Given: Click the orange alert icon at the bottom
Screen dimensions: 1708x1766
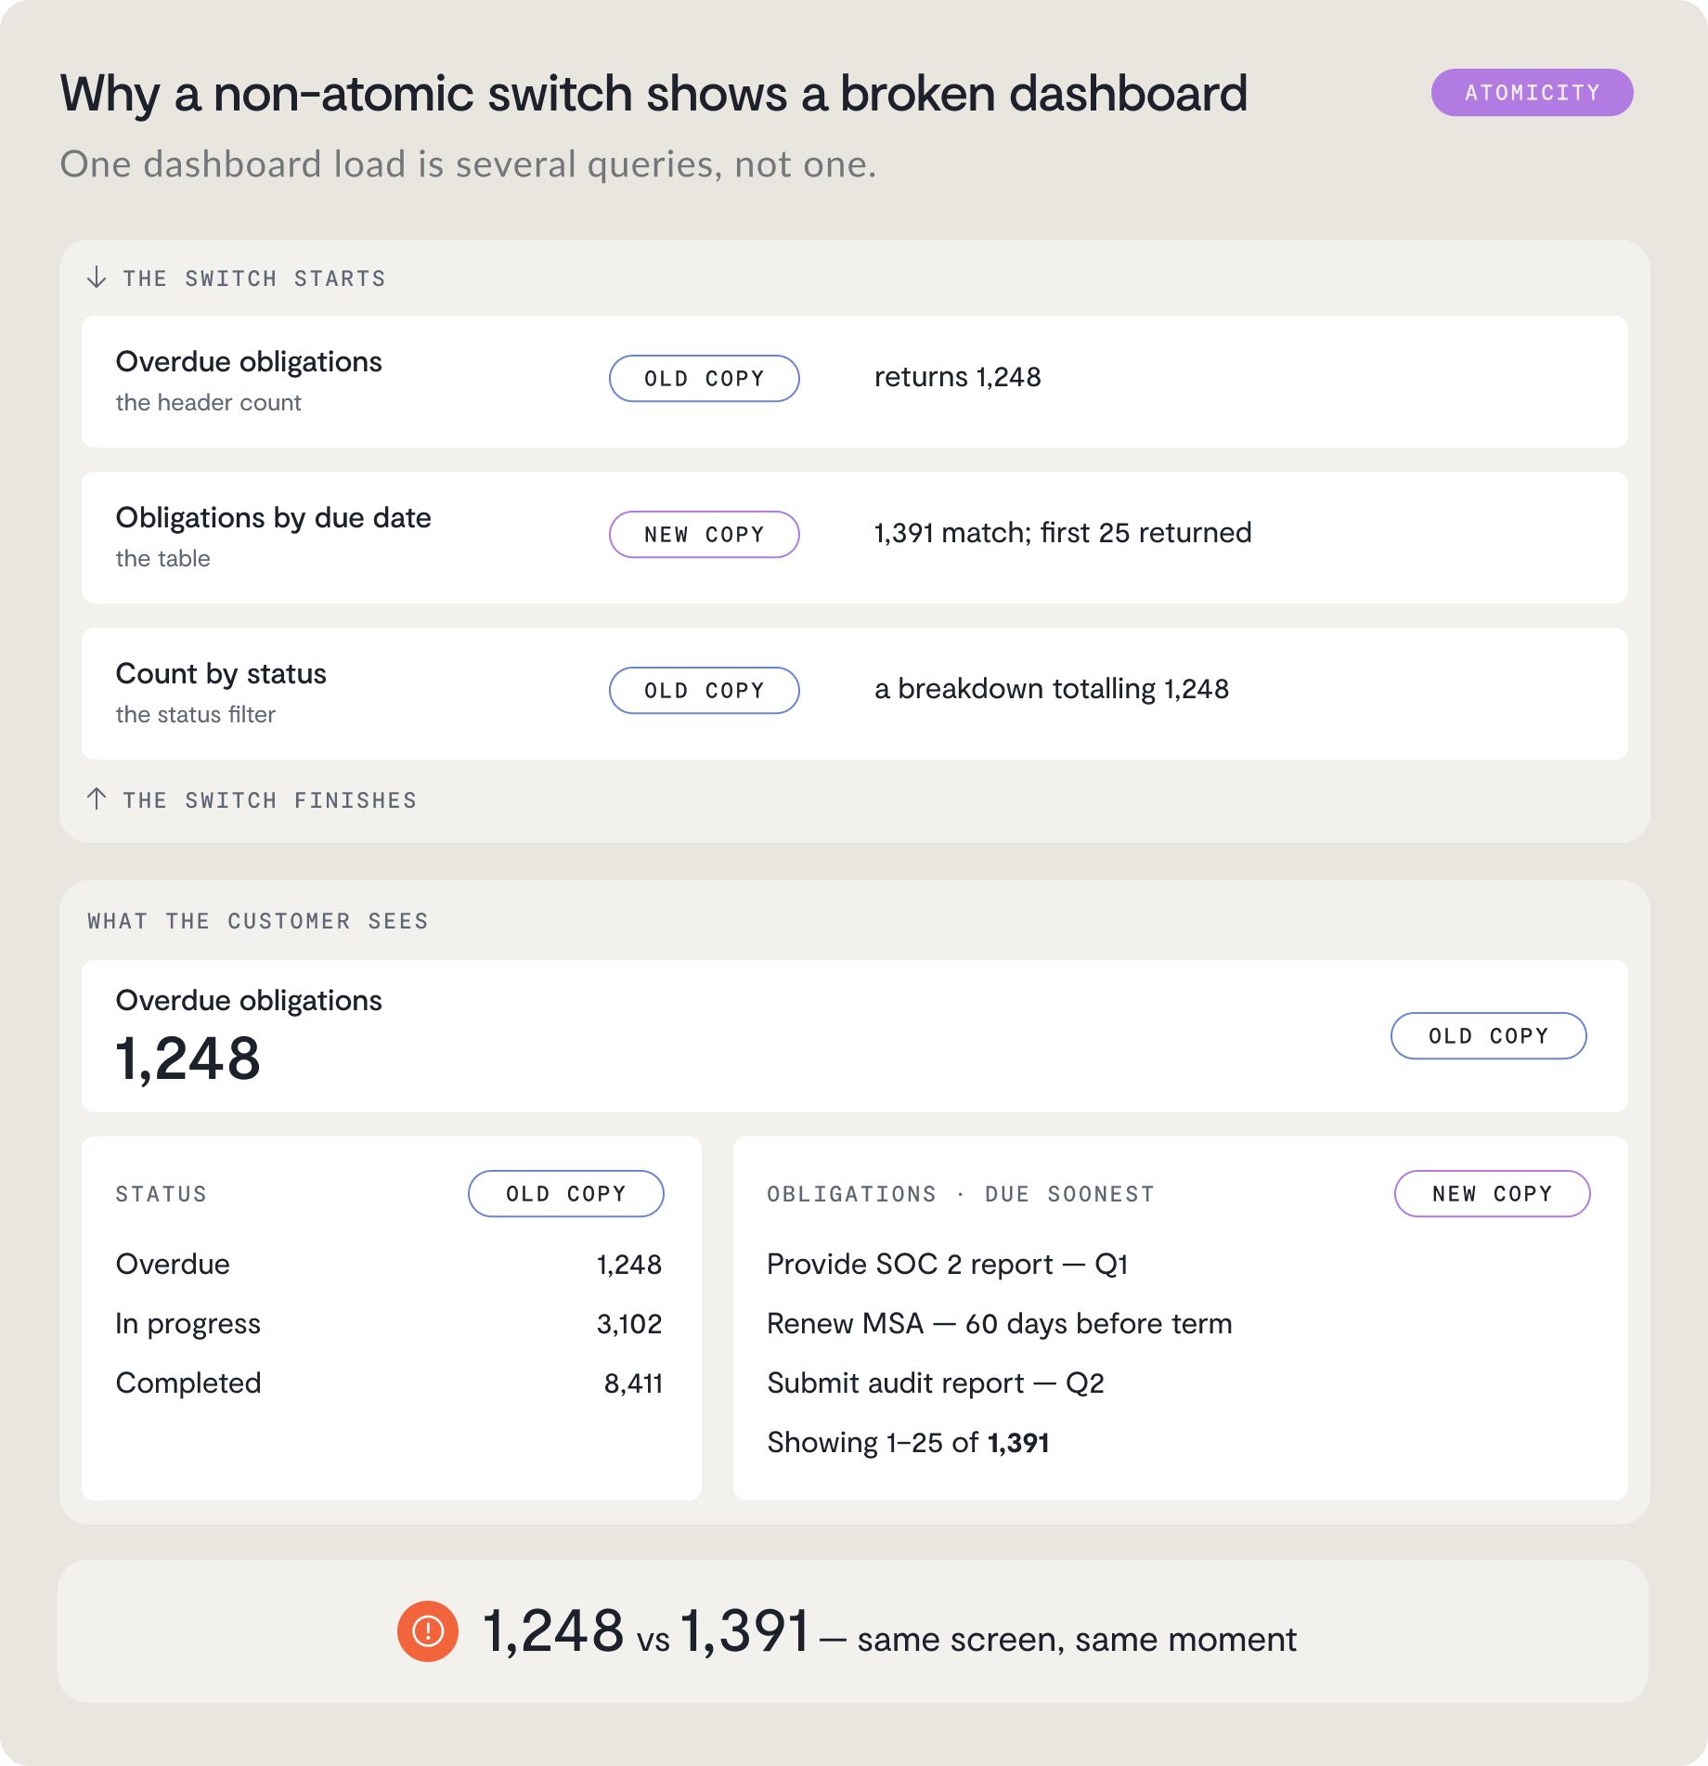Looking at the screenshot, I should [x=428, y=1631].
